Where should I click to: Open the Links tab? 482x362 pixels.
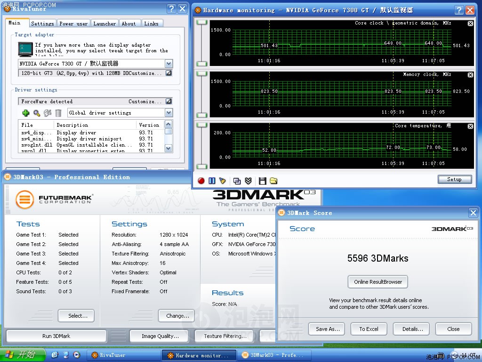click(x=151, y=24)
